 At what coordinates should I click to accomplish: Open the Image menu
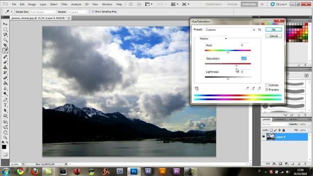pos(32,4)
